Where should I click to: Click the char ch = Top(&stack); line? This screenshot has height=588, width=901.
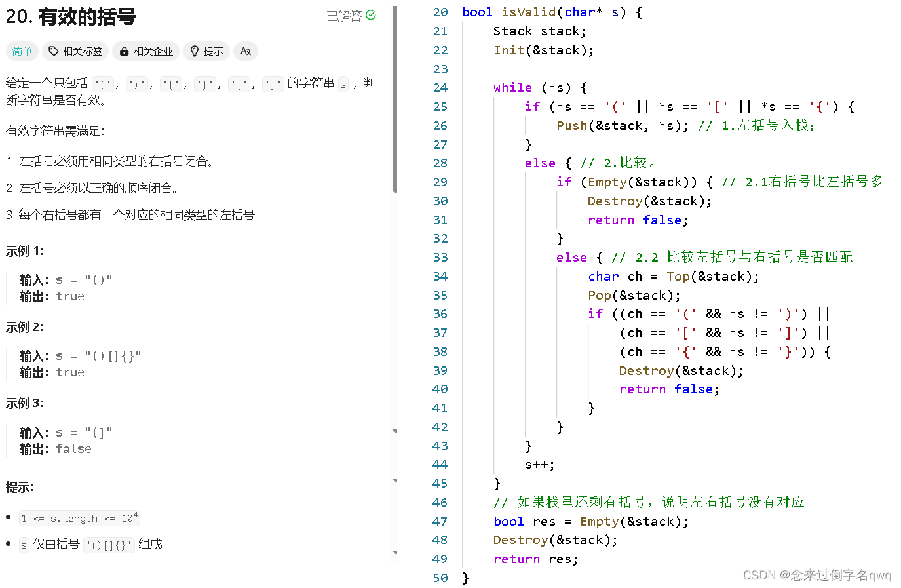coord(674,277)
